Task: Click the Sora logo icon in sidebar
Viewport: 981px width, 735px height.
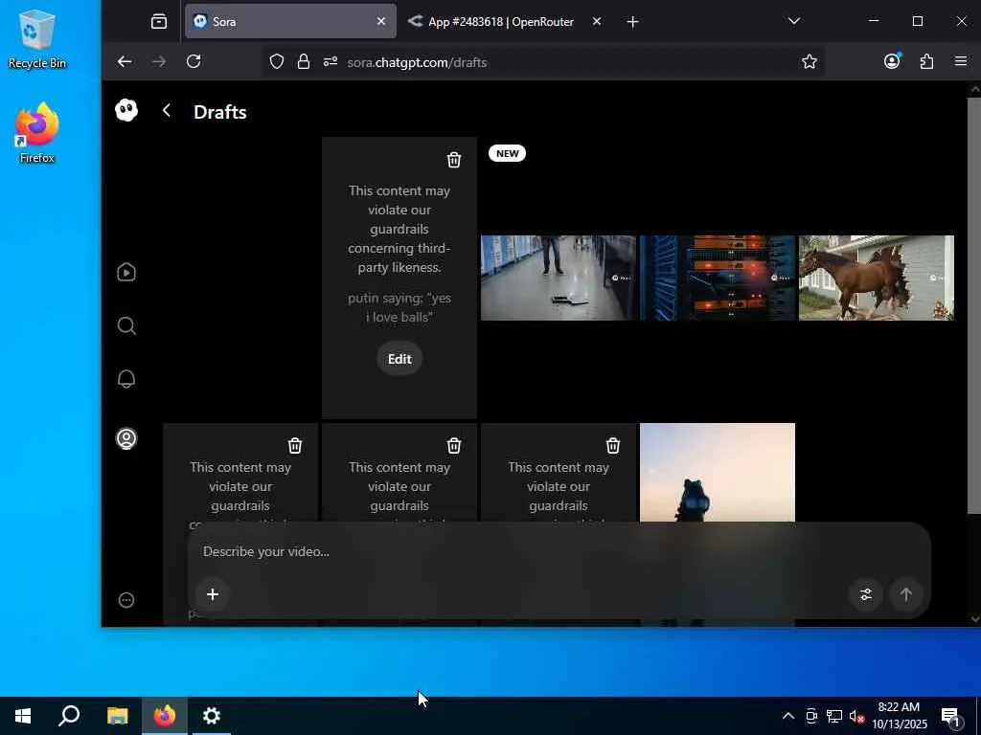Action: coord(126,111)
